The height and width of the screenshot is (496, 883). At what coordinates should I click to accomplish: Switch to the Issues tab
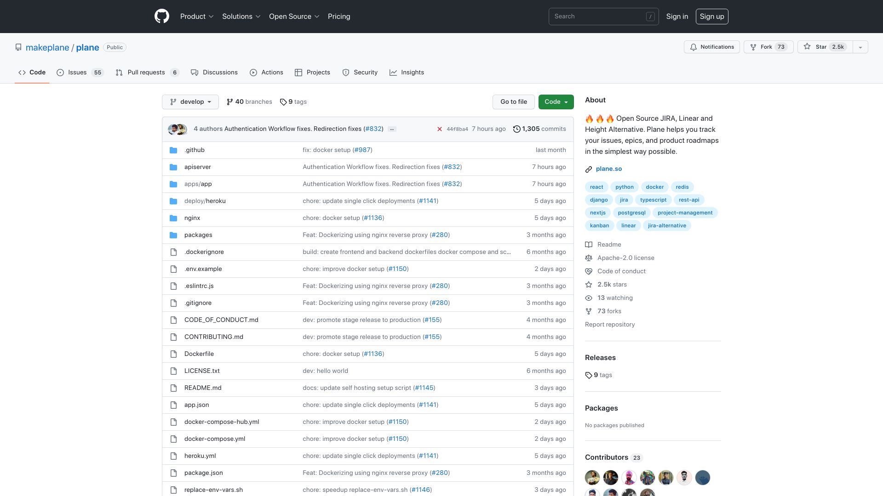click(x=80, y=73)
